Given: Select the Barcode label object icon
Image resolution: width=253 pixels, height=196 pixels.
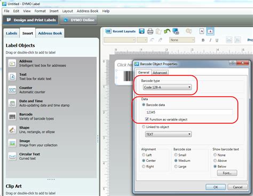Looking at the screenshot, I should [x=12, y=116].
